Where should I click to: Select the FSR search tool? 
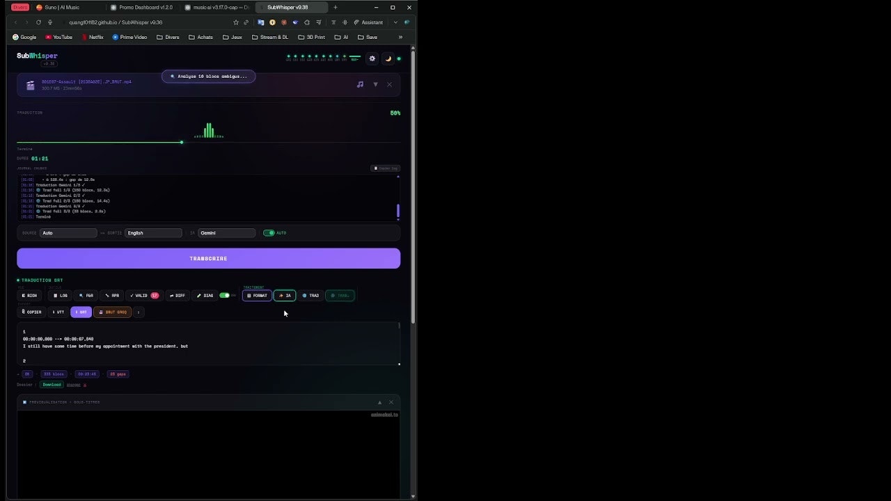click(x=86, y=295)
